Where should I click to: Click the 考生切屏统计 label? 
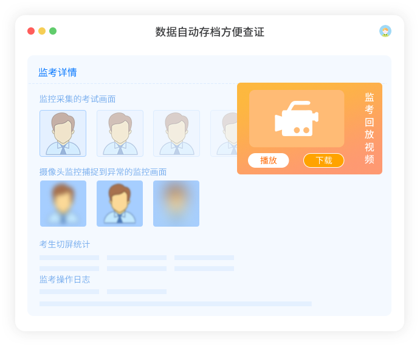coord(64,244)
